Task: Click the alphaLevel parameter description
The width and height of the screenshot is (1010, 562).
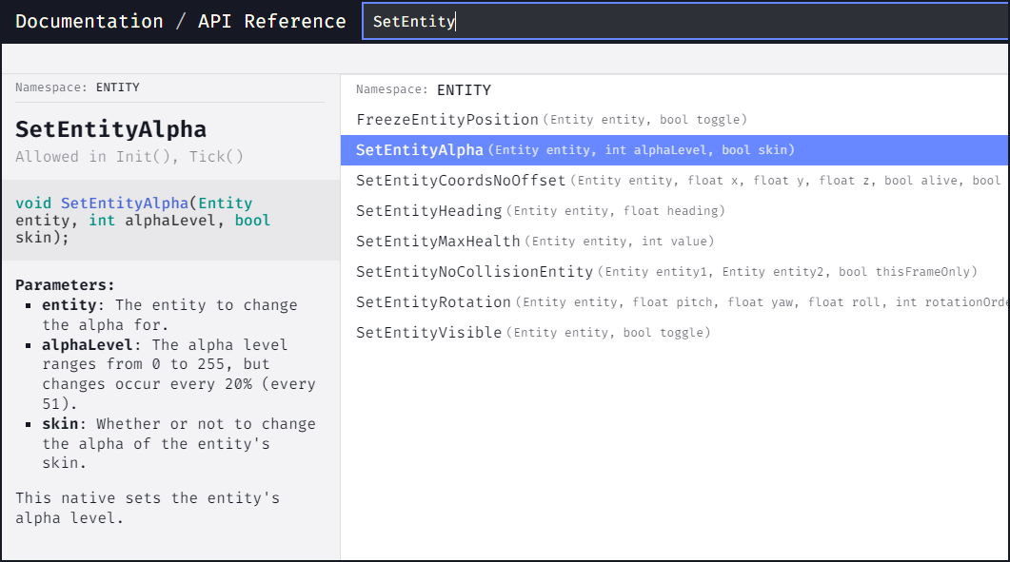Action: coord(178,374)
